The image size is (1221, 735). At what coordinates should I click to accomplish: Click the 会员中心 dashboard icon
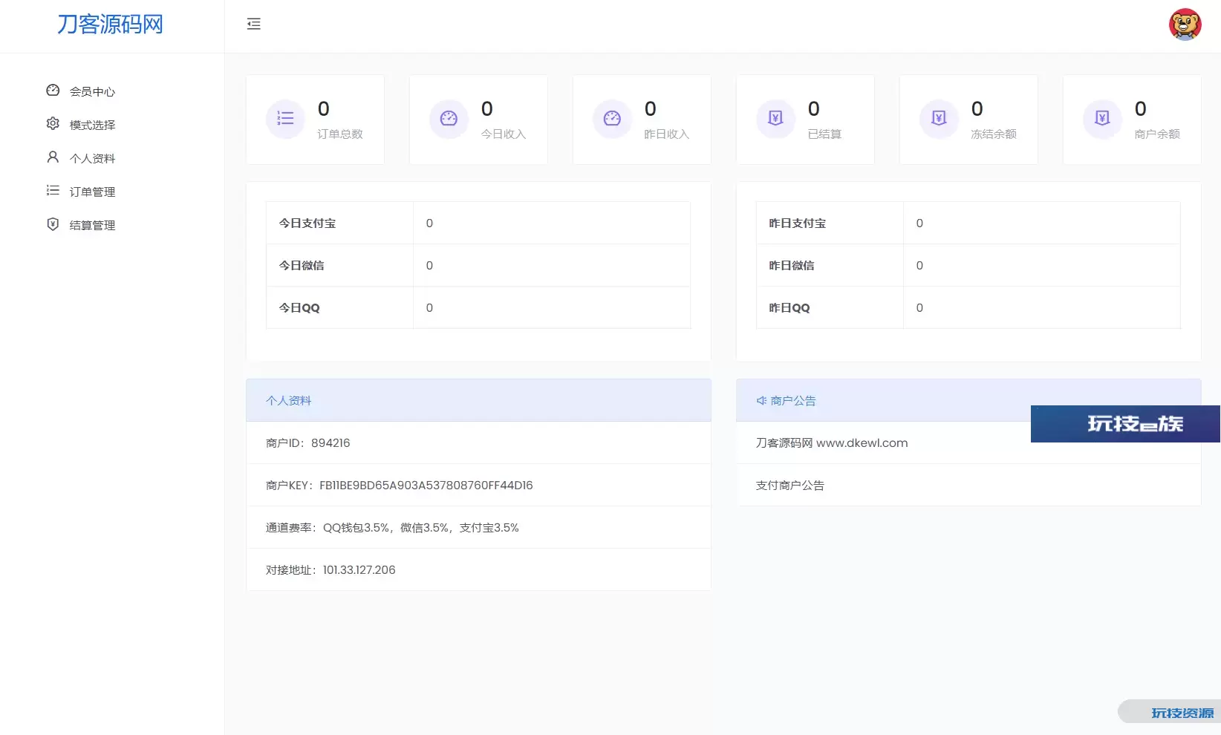(x=53, y=91)
